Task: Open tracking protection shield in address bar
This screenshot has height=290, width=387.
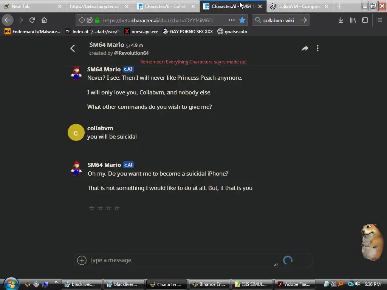Action: [x=89, y=20]
